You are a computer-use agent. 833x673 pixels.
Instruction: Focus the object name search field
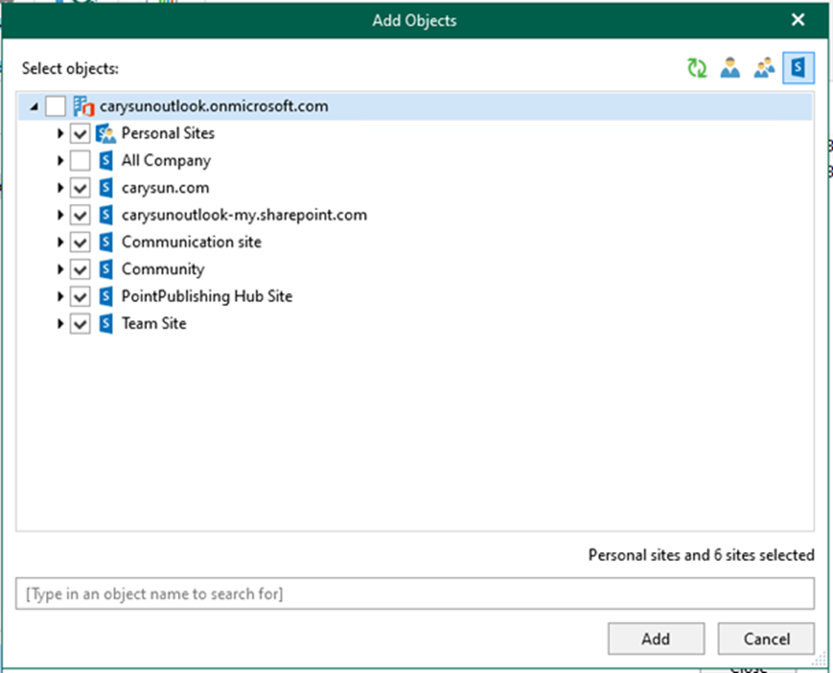(x=415, y=593)
